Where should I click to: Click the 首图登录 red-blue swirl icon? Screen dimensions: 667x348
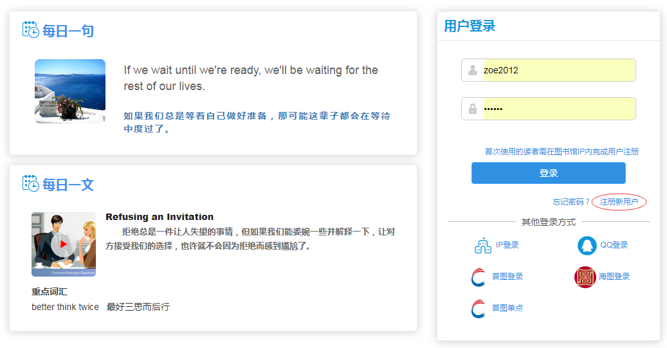point(479,277)
